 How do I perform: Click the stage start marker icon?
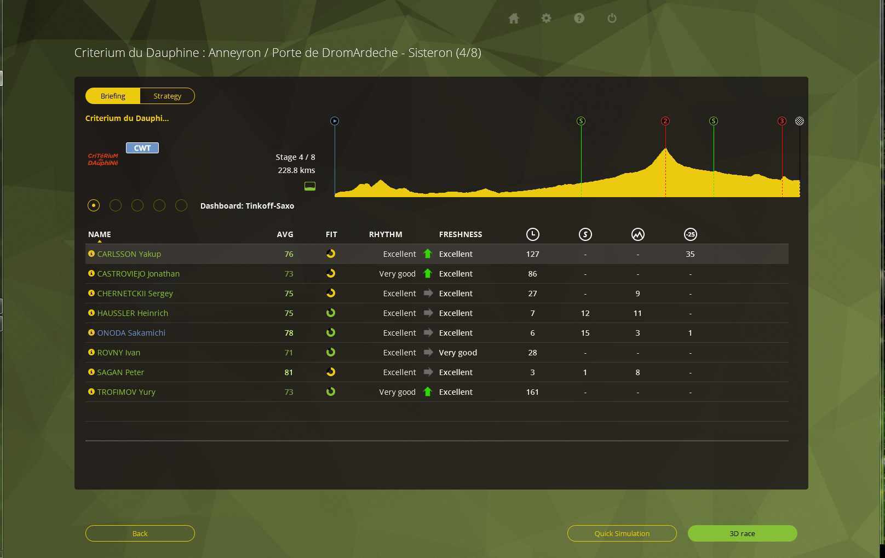[x=335, y=121]
